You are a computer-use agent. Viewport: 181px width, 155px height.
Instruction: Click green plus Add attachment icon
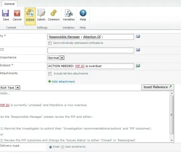50,81
